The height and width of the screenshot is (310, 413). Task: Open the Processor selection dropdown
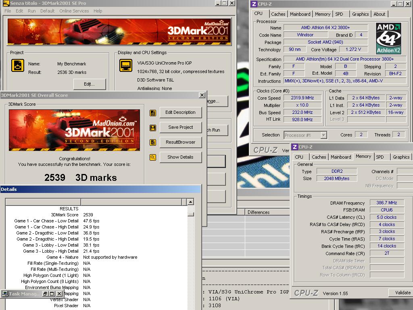coord(324,135)
